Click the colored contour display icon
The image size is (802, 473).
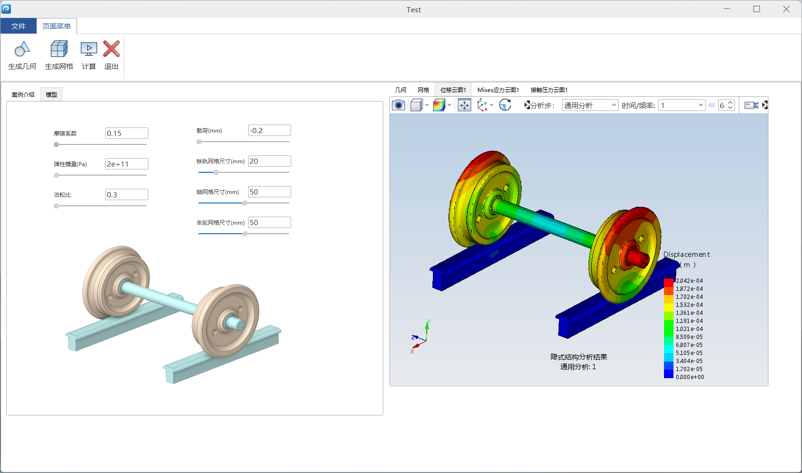(x=439, y=105)
